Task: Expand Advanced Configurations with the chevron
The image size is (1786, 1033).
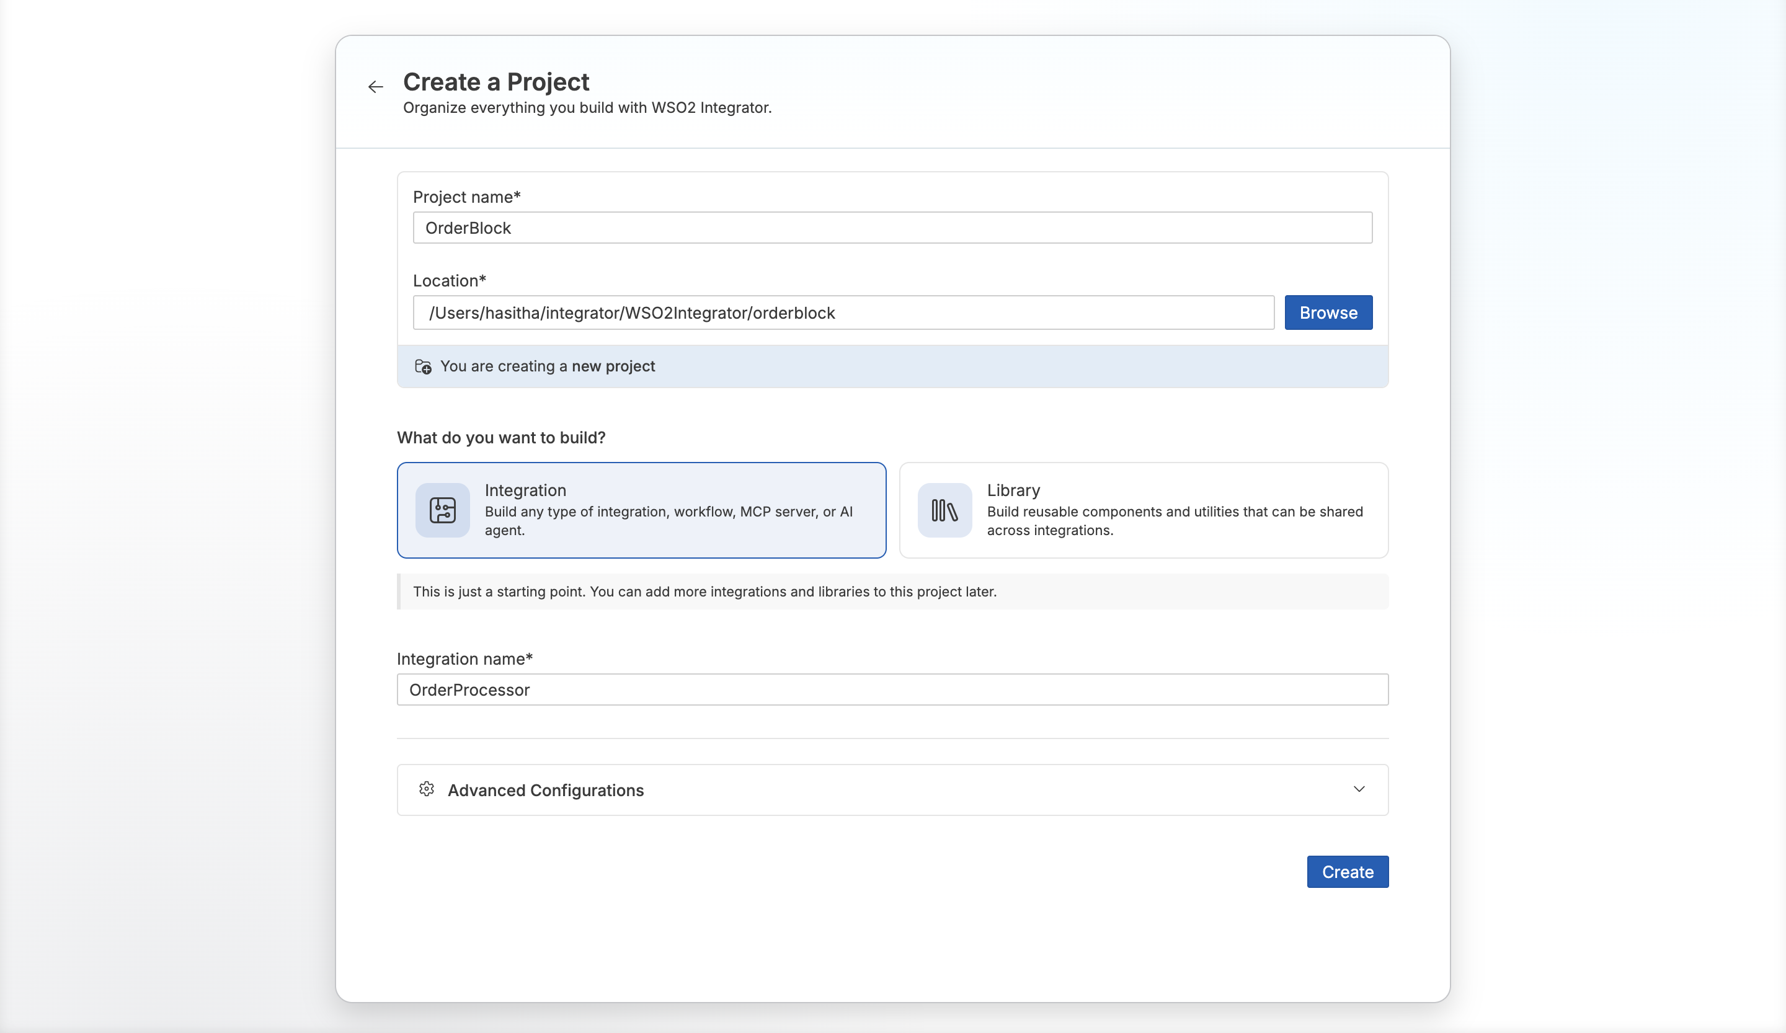Action: pos(1359,789)
